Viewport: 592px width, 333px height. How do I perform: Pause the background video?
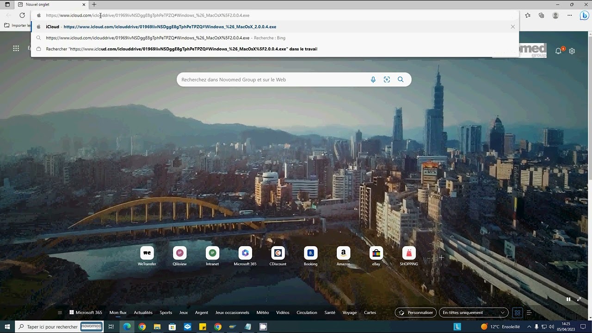(x=568, y=299)
